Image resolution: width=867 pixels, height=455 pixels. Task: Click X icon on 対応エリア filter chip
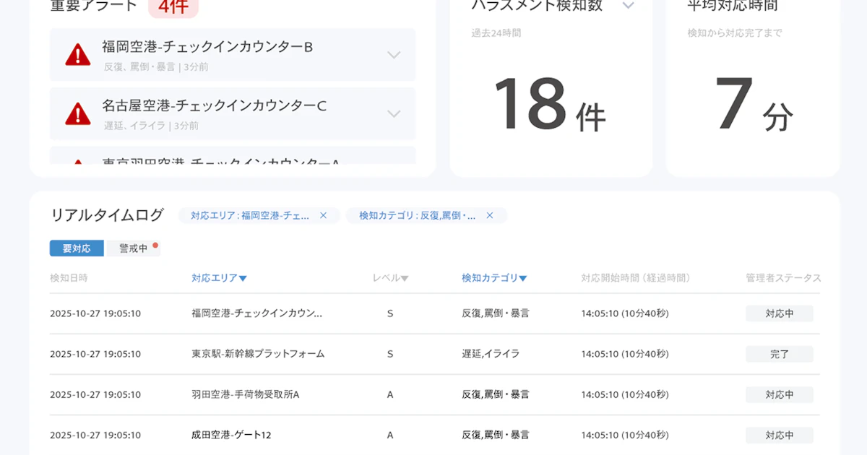(324, 215)
